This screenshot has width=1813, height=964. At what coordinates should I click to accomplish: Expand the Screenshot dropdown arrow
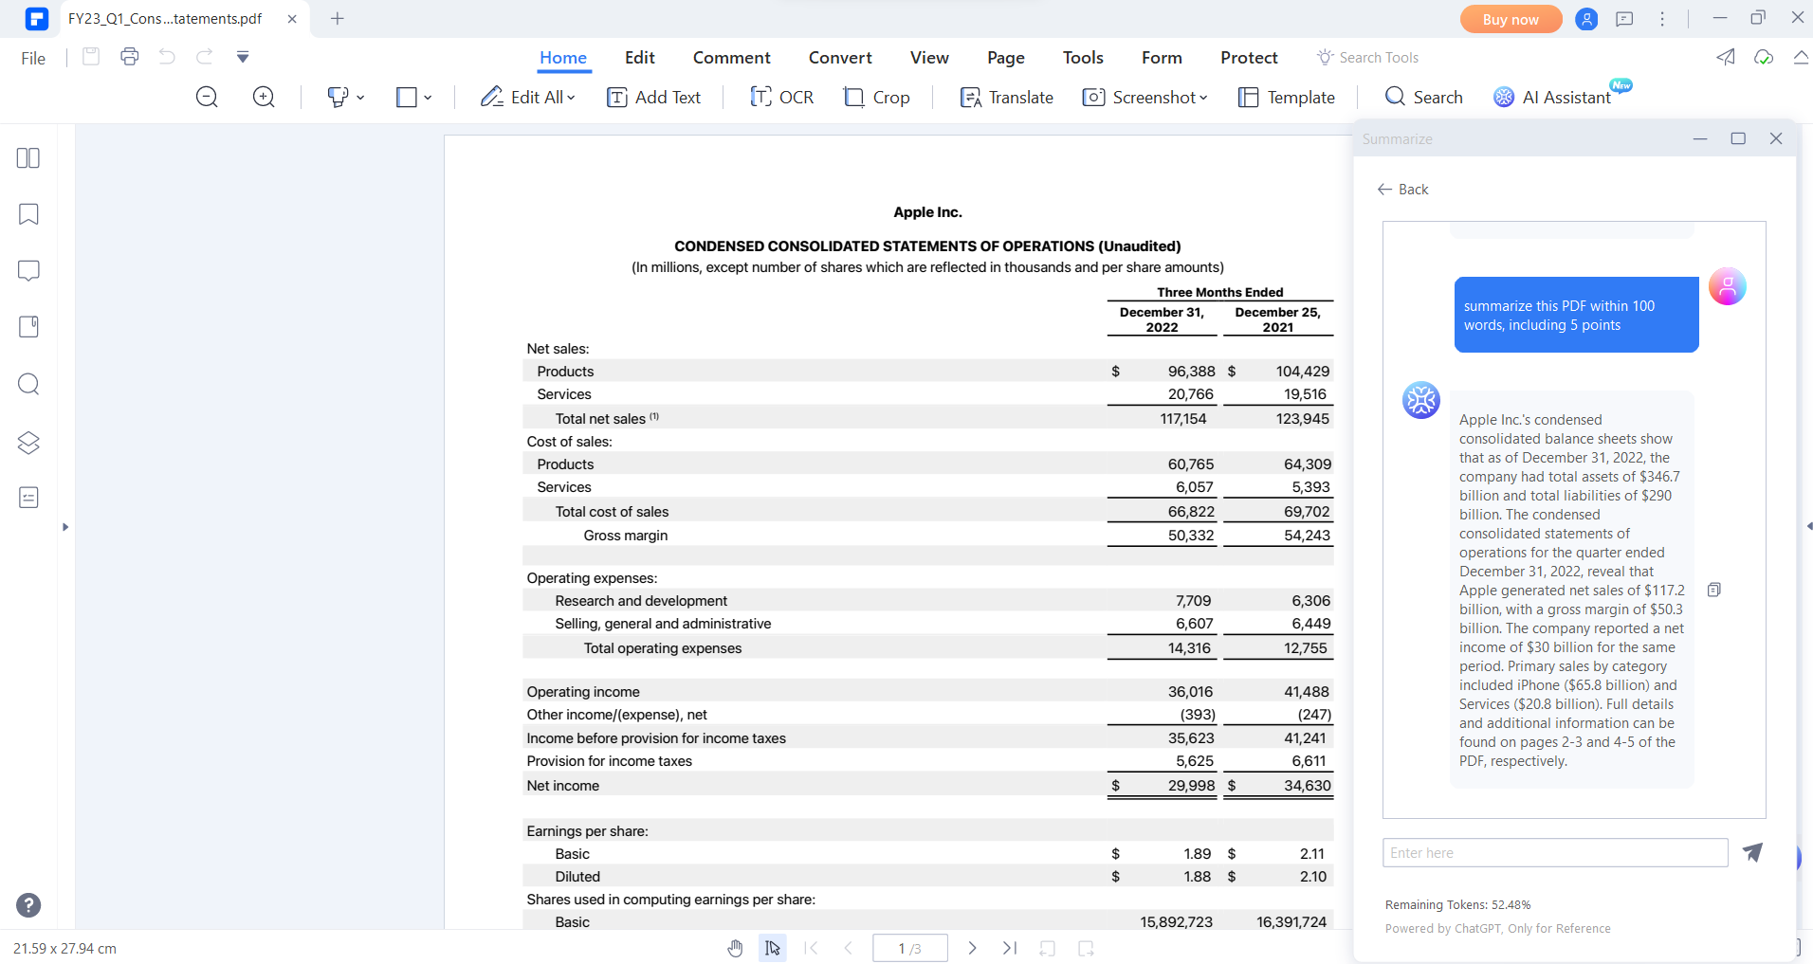click(1203, 98)
